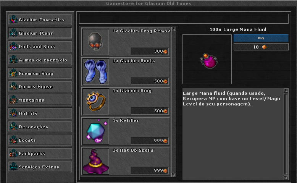The height and width of the screenshot is (183, 297).
Task: Select the Backpacks category
Action: (x=40, y=154)
